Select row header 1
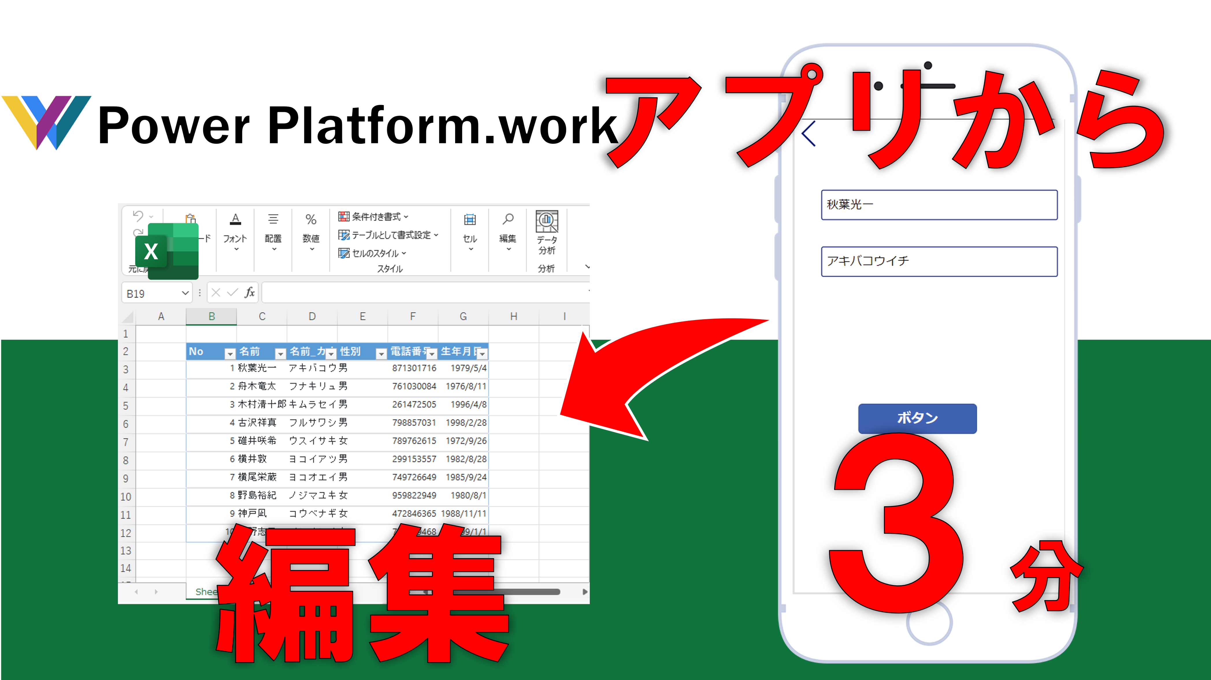This screenshot has width=1211, height=680. click(x=126, y=334)
